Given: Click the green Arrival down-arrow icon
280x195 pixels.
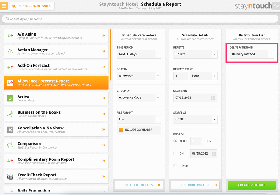Looking at the screenshot, I should pyautogui.click(x=10, y=98).
